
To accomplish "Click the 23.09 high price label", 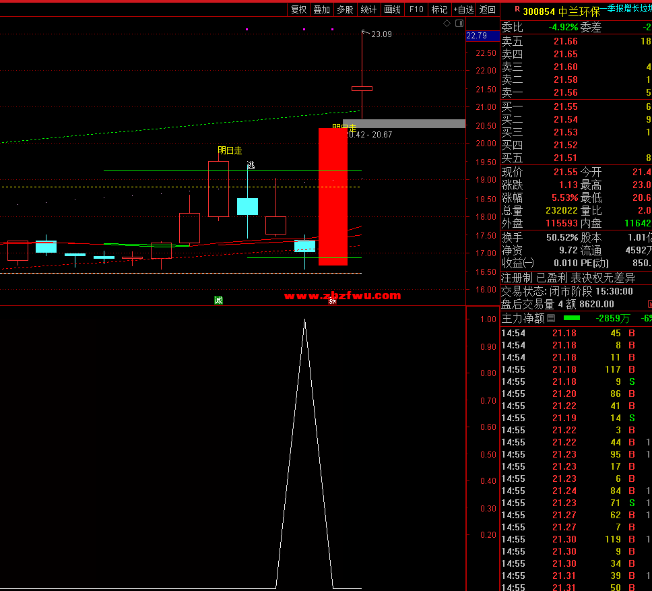I will tap(381, 34).
